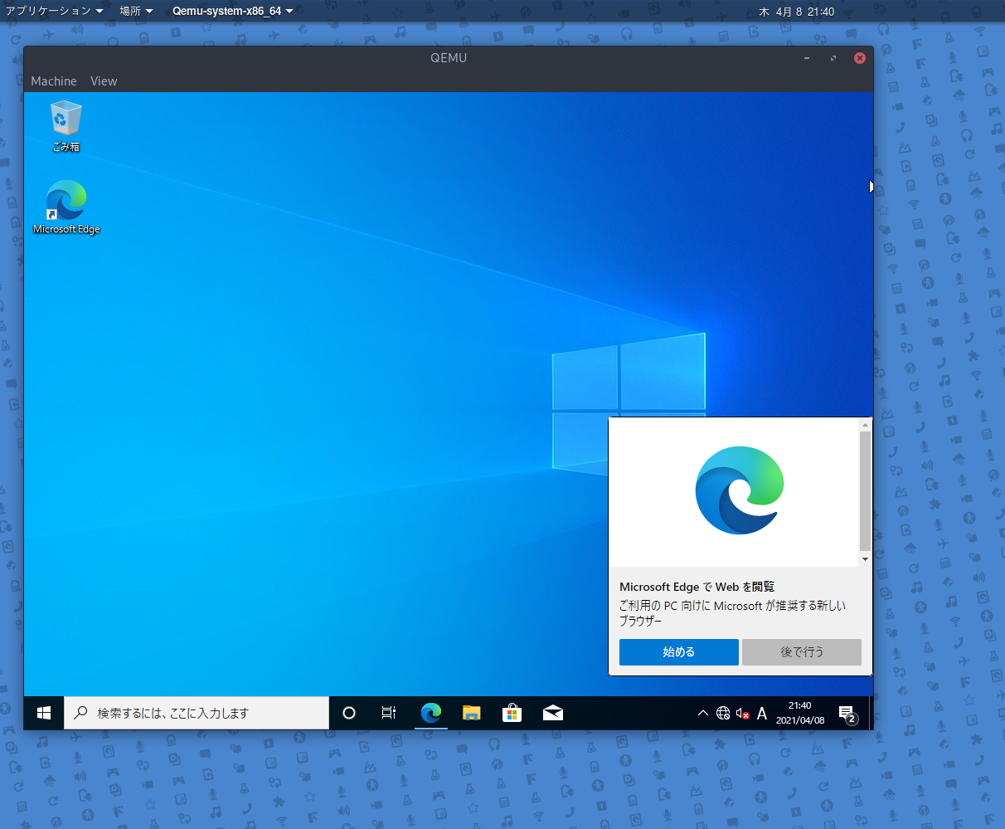Click the 始める button in Edge popup
The image size is (1005, 829).
(679, 652)
